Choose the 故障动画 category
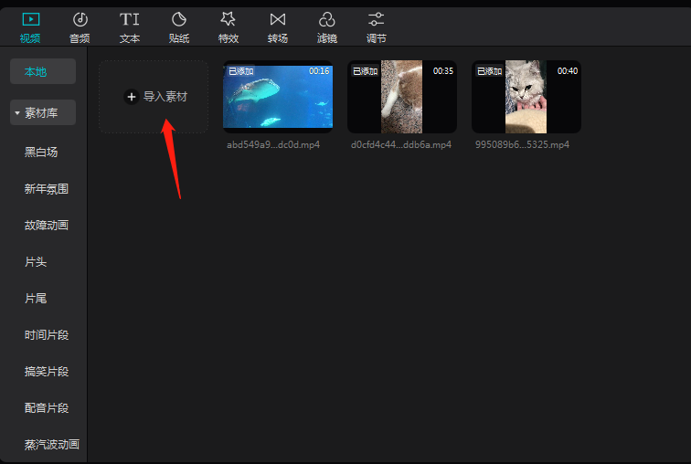This screenshot has height=464, width=691. (47, 226)
